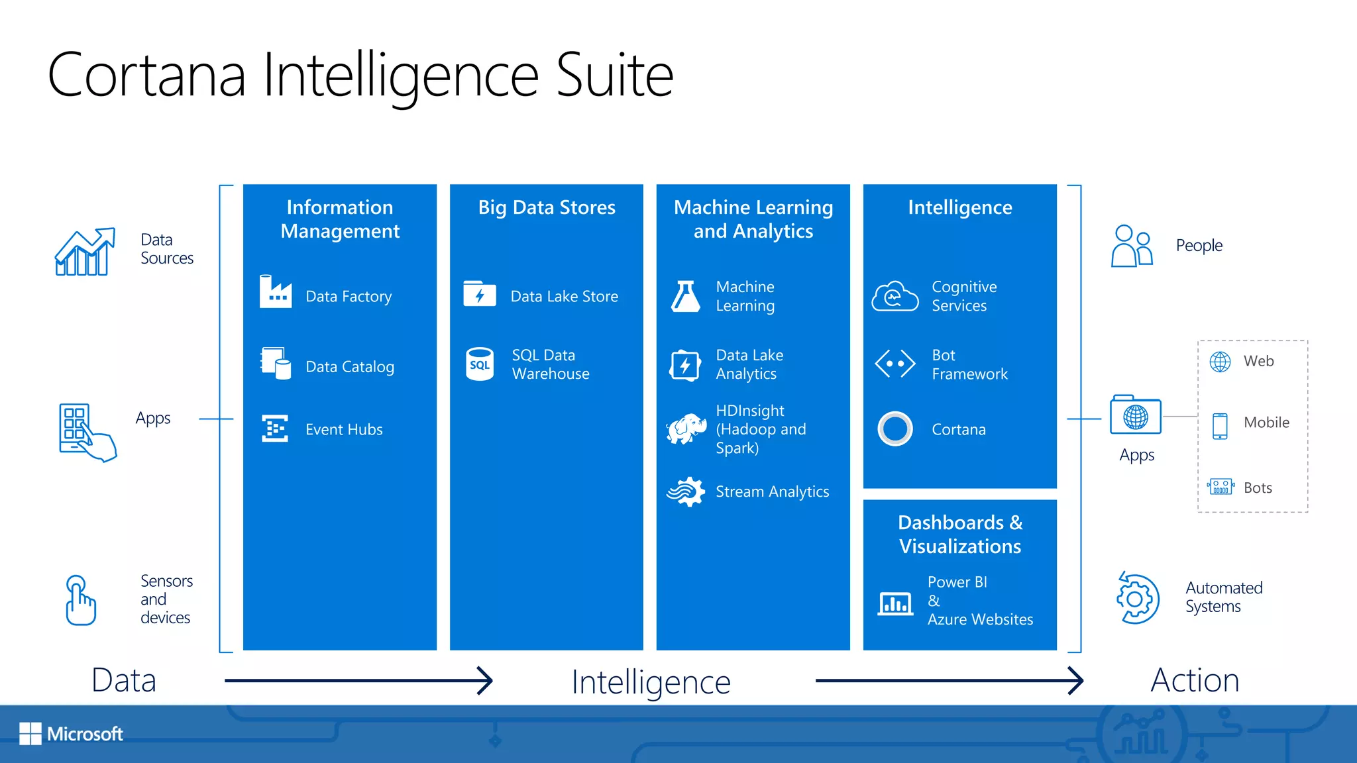Click the 'Data Factory' label
This screenshot has height=763, width=1357.
tap(349, 297)
